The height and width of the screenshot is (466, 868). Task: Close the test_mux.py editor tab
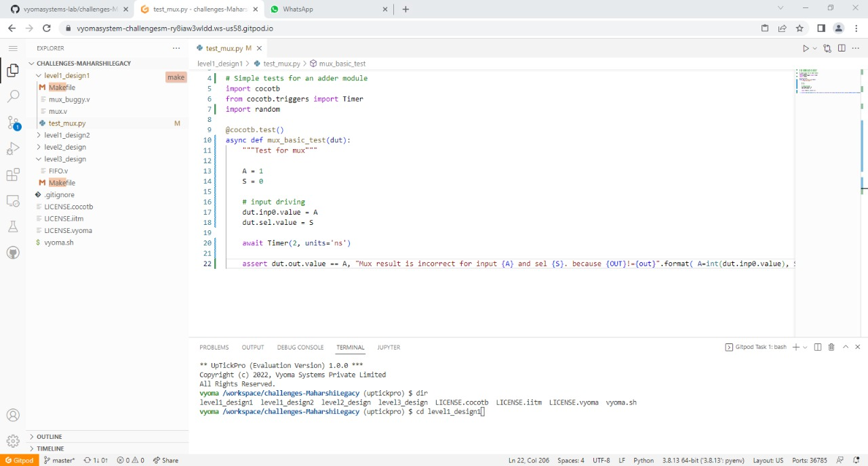click(259, 49)
